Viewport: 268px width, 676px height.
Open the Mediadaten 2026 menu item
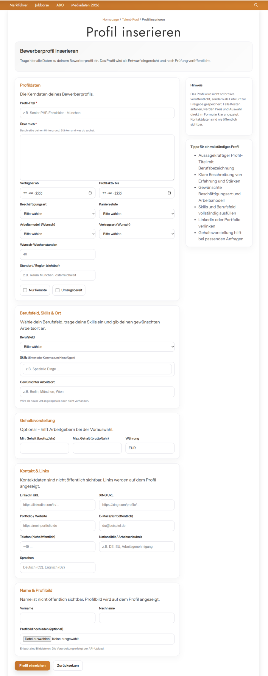[85, 5]
